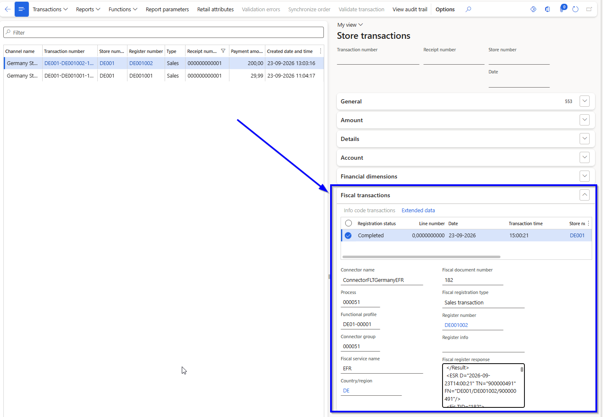The width and height of the screenshot is (603, 417).
Task: Click Report parameters button
Action: pyautogui.click(x=167, y=9)
